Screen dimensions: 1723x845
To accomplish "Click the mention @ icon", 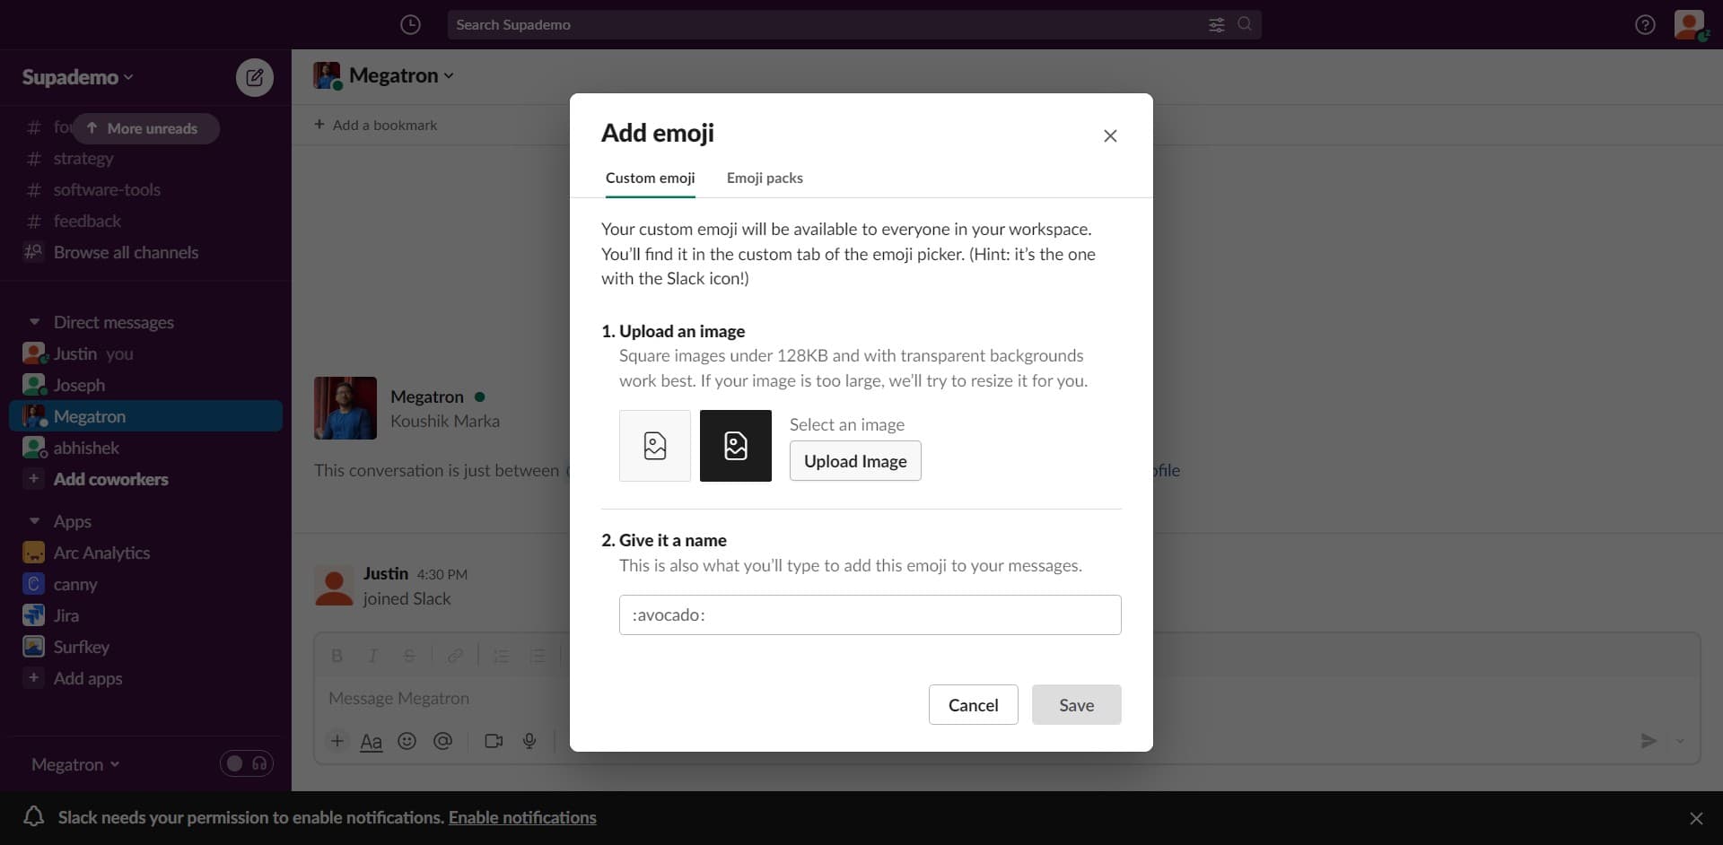I will pyautogui.click(x=443, y=742).
